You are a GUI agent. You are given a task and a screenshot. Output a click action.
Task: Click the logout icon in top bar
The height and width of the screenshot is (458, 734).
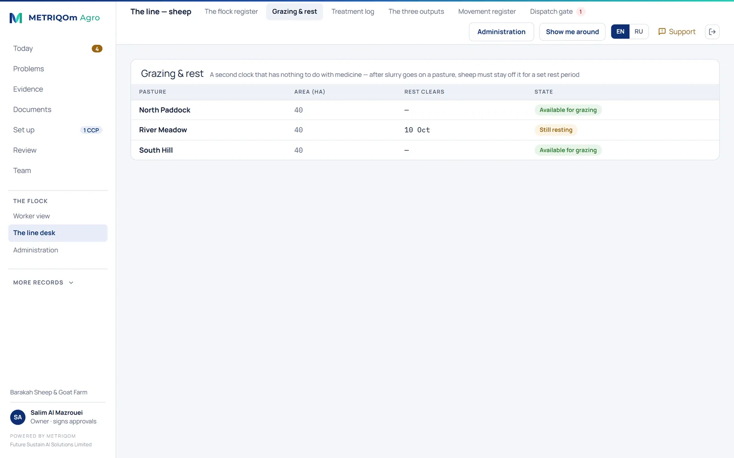point(712,32)
